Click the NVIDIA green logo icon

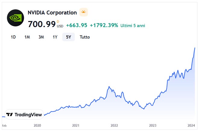coord(15,18)
